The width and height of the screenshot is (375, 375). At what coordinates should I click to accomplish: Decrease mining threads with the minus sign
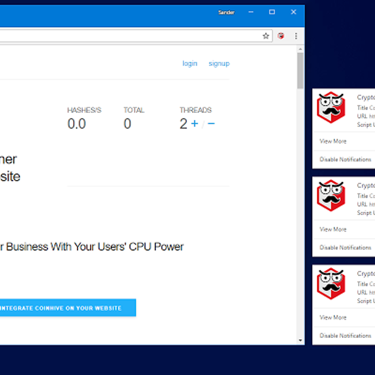click(x=211, y=124)
